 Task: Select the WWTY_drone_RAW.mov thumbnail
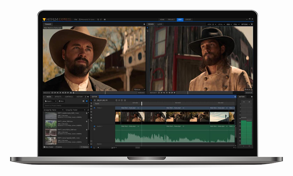pos(51,124)
